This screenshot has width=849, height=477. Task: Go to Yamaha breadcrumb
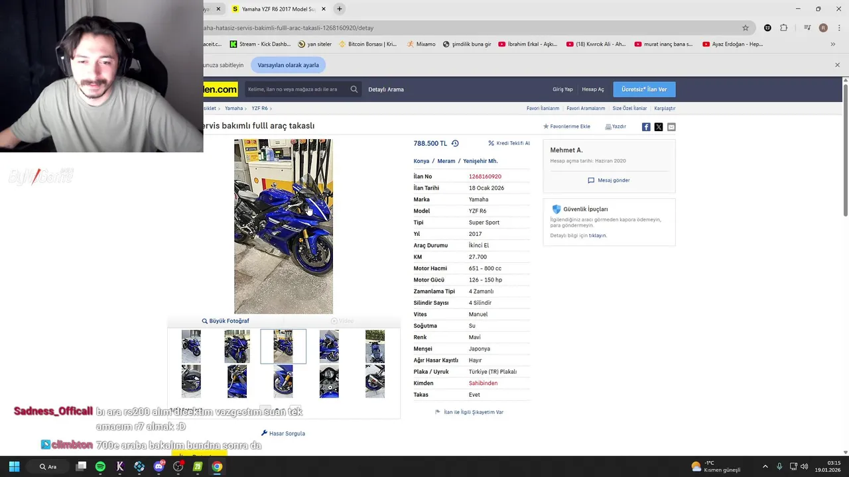[233, 108]
